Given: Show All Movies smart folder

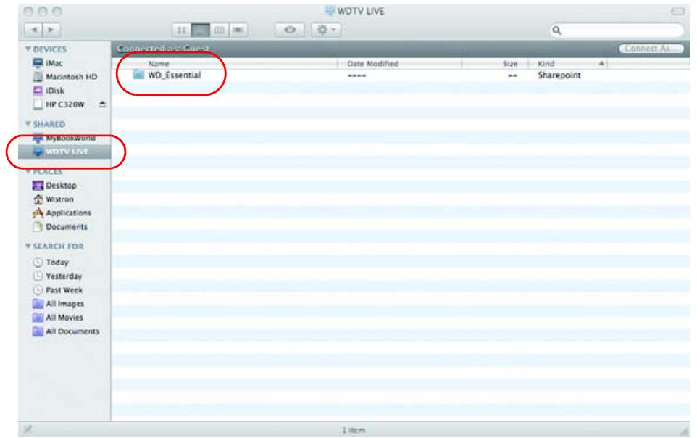Looking at the screenshot, I should [58, 318].
